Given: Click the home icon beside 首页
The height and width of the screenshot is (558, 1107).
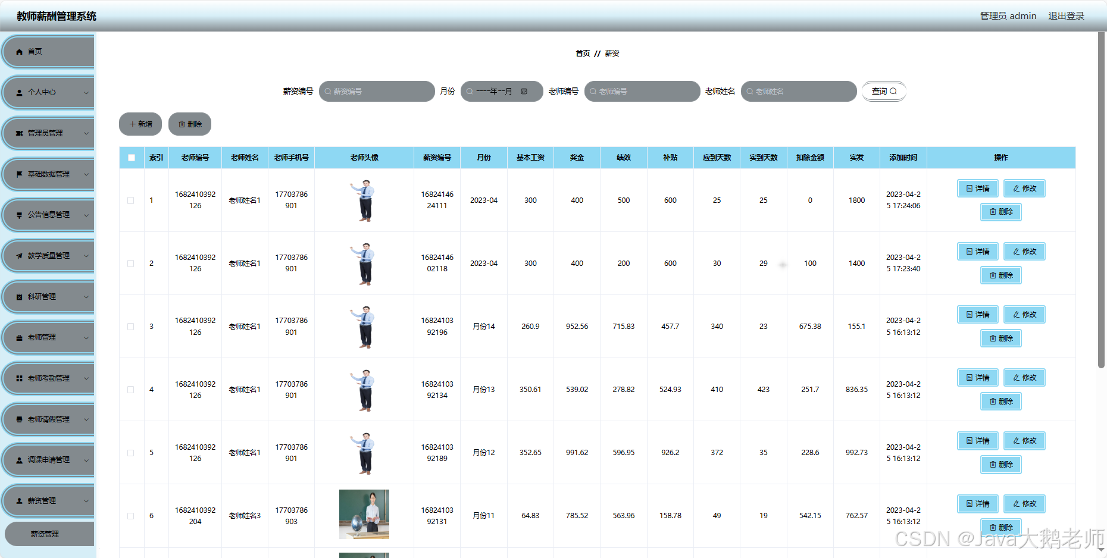Looking at the screenshot, I should point(19,52).
